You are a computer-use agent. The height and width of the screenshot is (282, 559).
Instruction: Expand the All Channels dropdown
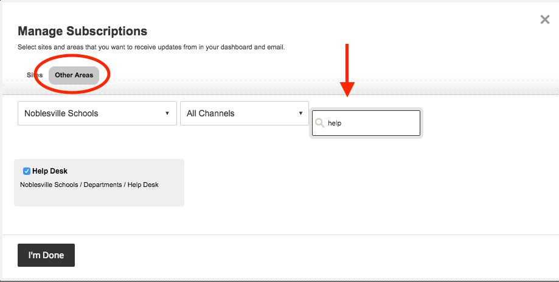(x=244, y=113)
